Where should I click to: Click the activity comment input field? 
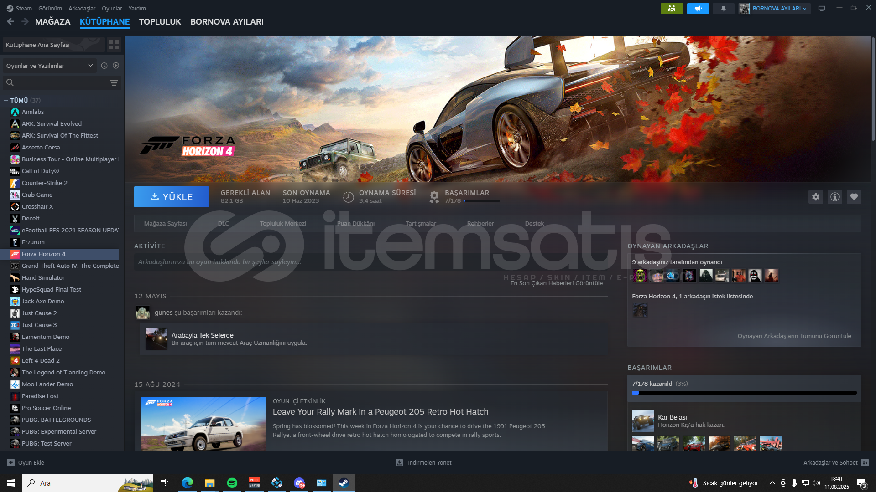[370, 262]
